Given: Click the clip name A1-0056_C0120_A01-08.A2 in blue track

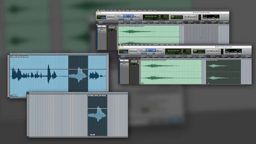Looking at the screenshot, I should [x=19, y=56].
